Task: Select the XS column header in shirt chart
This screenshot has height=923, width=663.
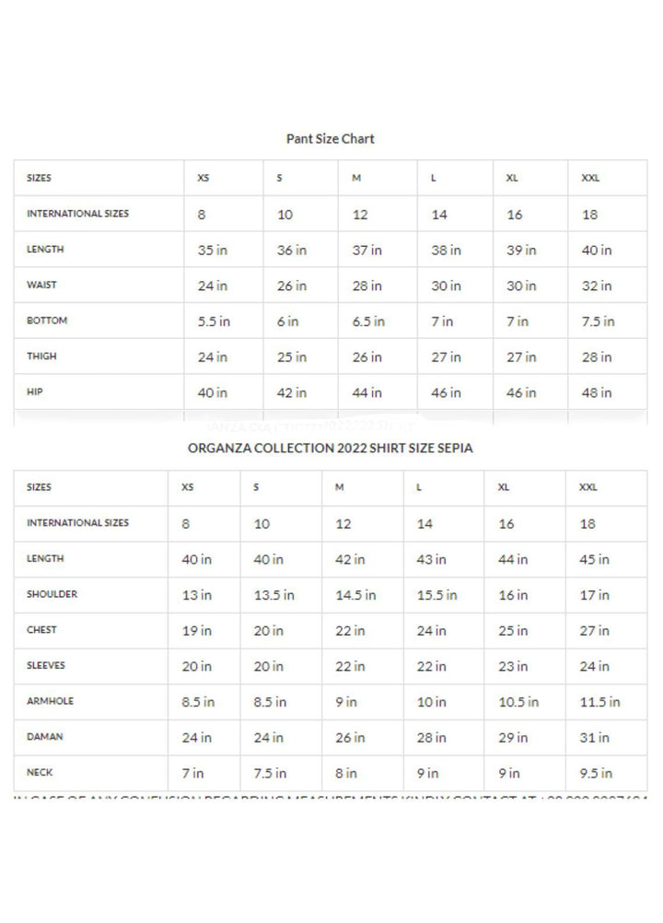Action: pyautogui.click(x=187, y=487)
